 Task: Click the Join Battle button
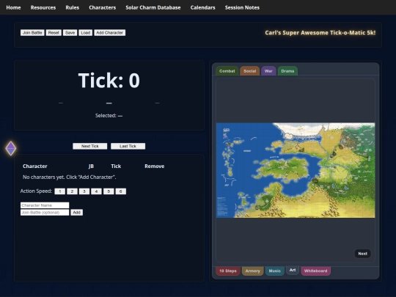pyautogui.click(x=32, y=33)
